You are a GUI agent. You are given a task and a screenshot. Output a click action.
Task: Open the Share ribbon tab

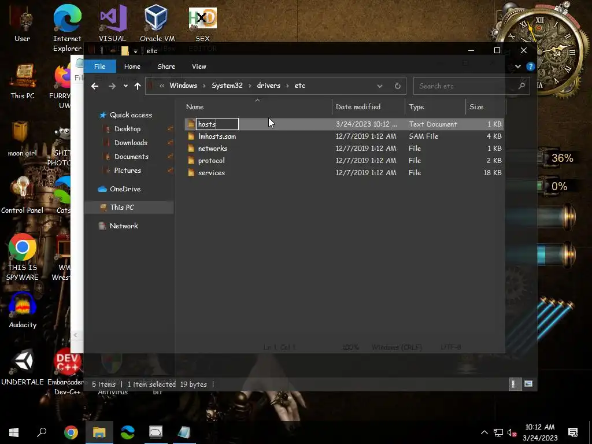point(166,66)
